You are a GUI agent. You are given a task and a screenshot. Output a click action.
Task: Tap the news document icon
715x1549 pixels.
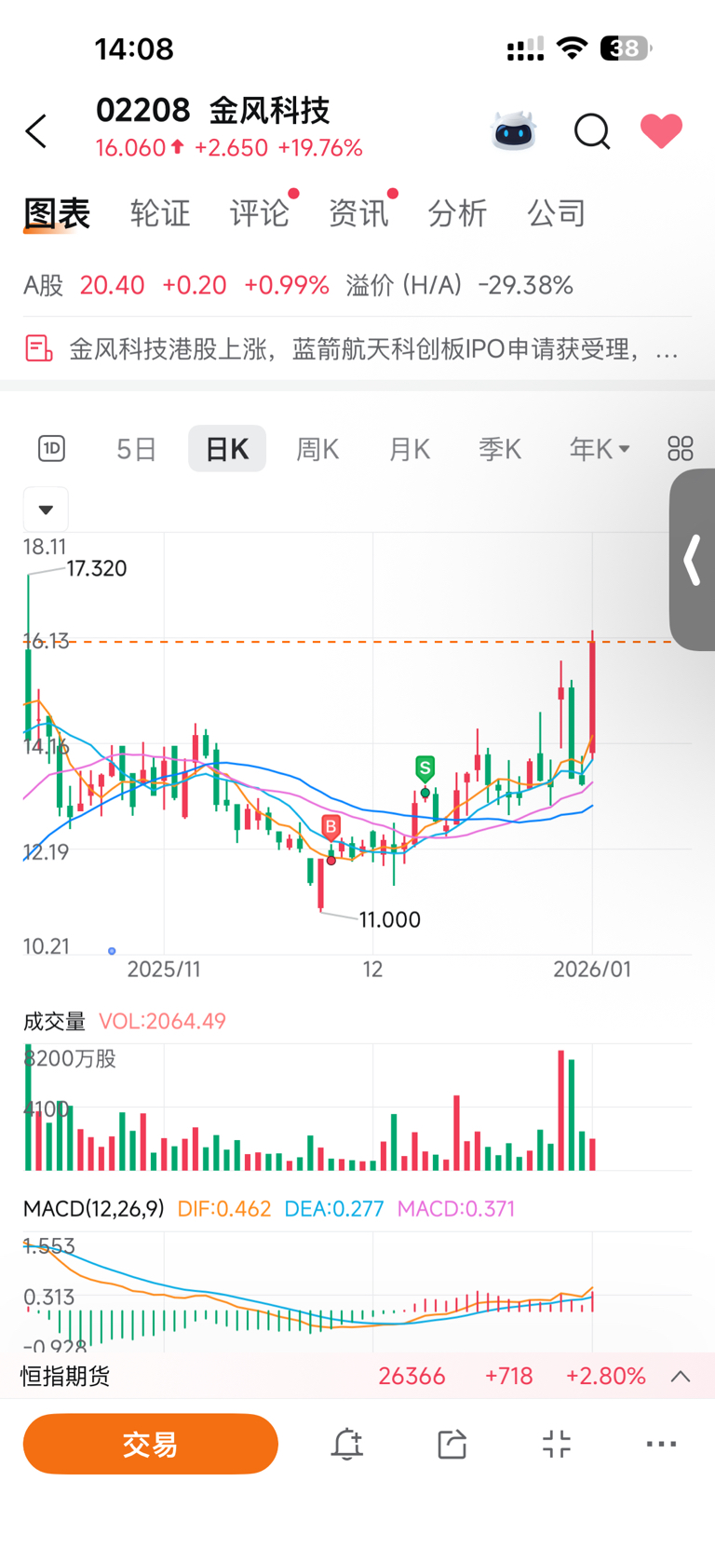[x=38, y=349]
